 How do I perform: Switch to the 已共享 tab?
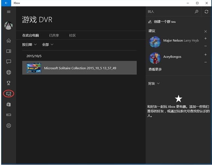tap(54, 35)
